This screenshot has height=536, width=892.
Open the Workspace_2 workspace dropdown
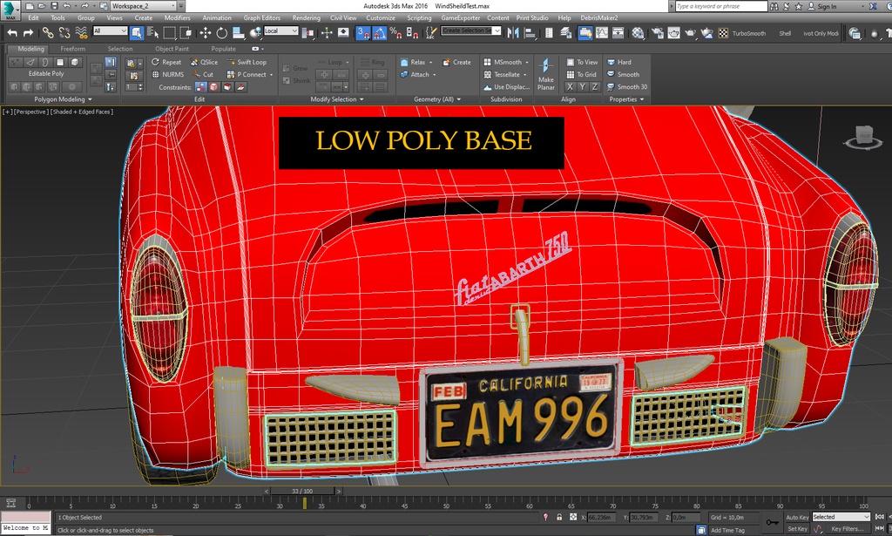[138, 6]
